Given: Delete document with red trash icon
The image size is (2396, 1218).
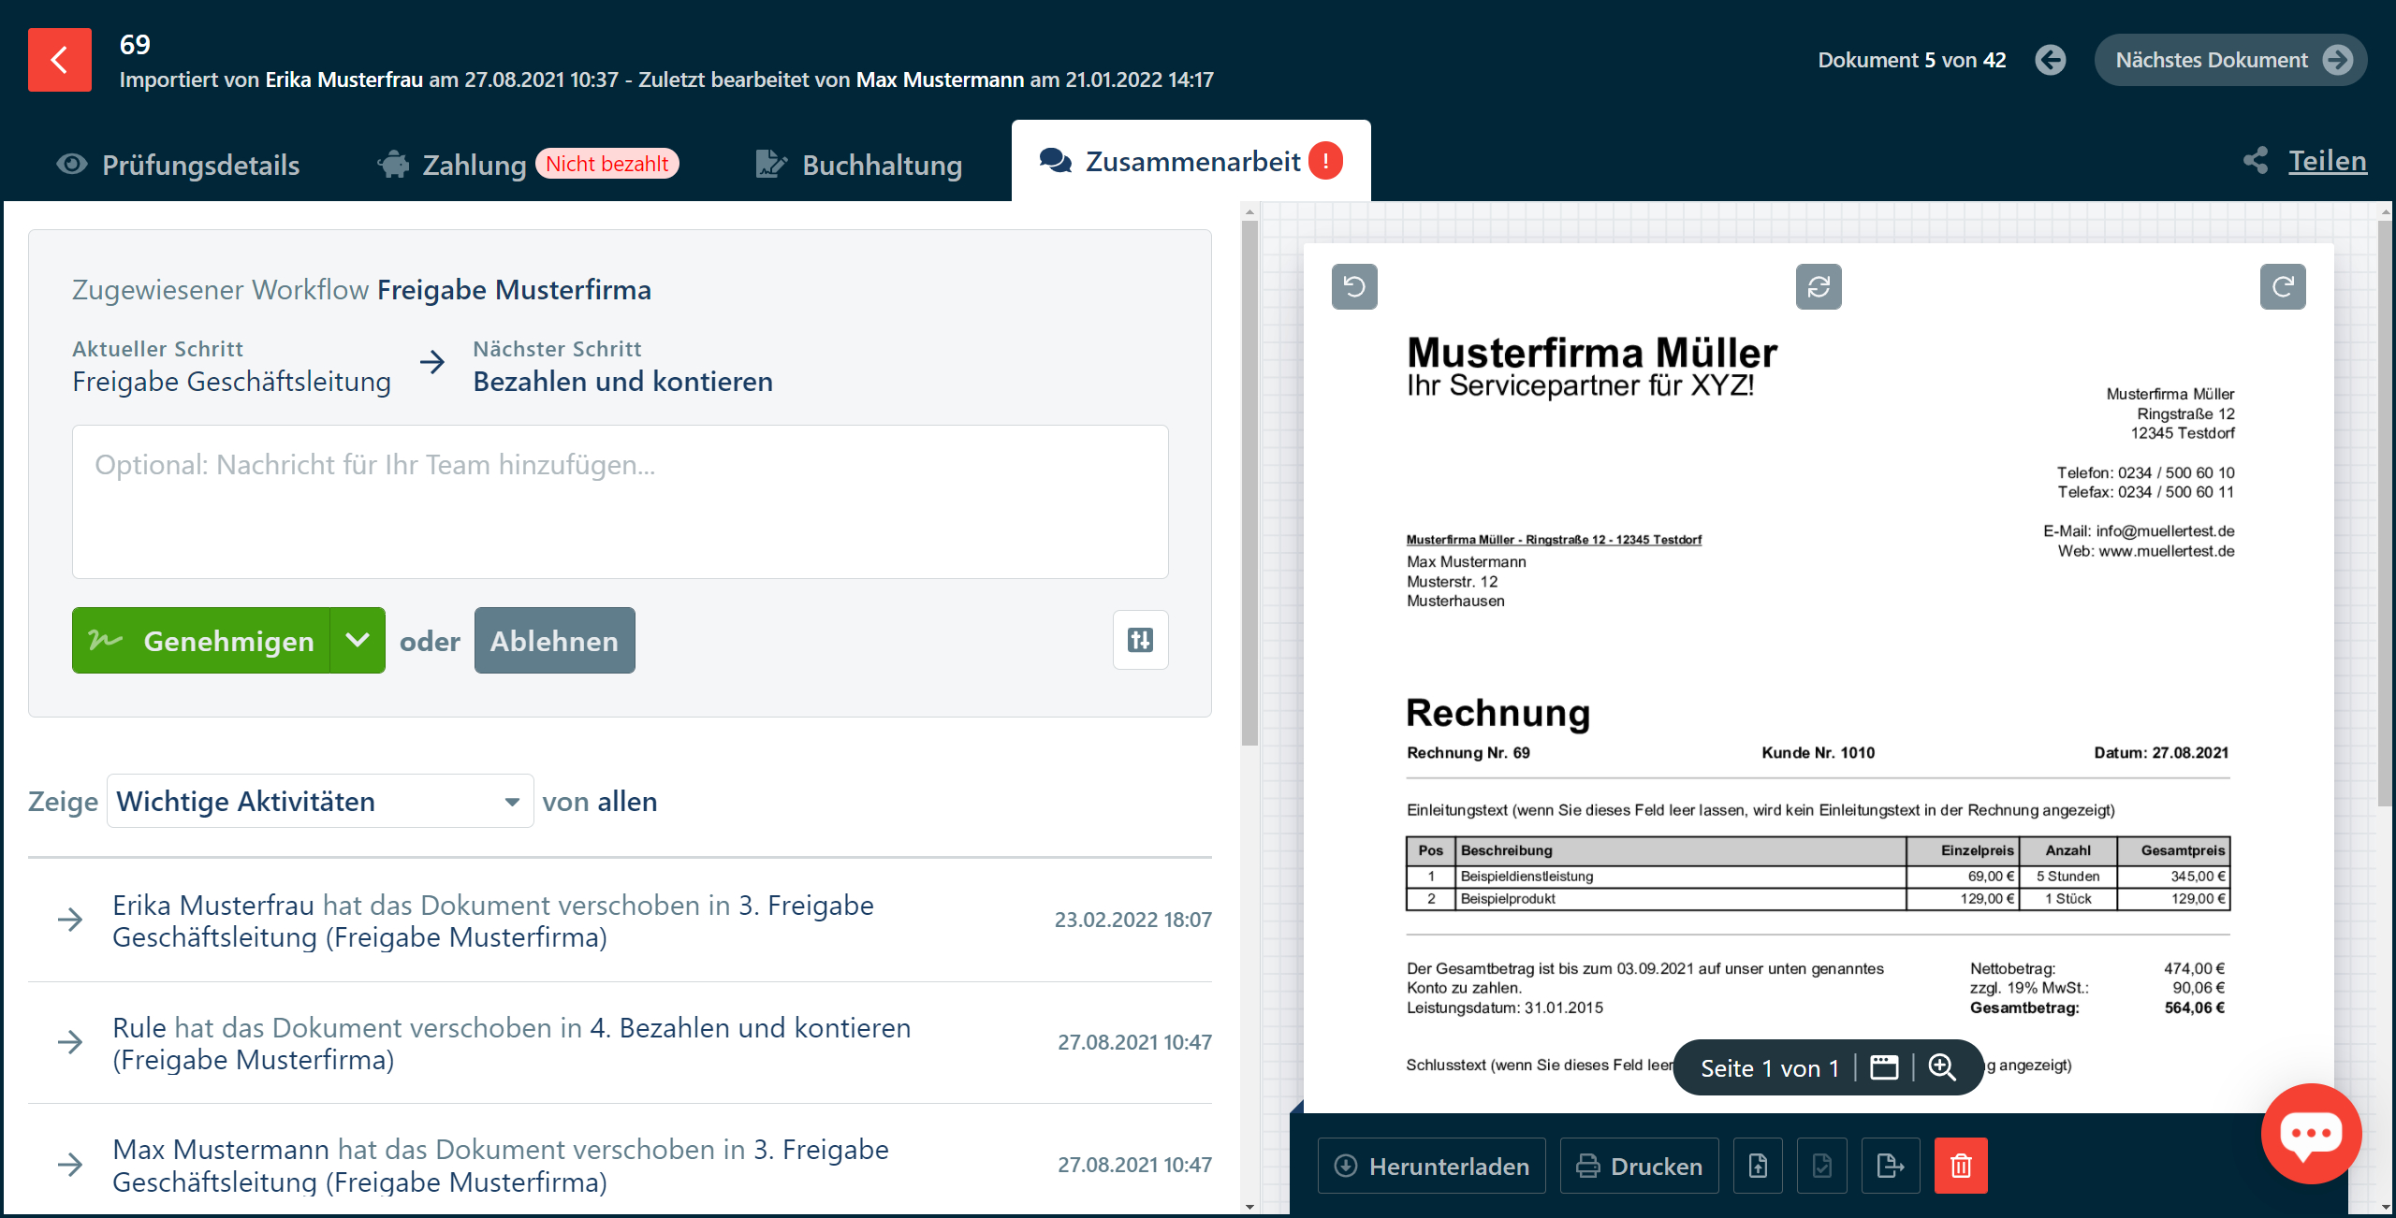Looking at the screenshot, I should pyautogui.click(x=1961, y=1166).
